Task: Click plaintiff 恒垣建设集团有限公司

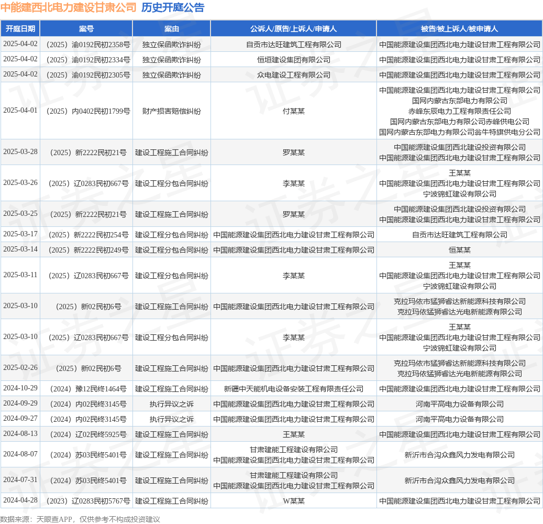Action: 294,60
